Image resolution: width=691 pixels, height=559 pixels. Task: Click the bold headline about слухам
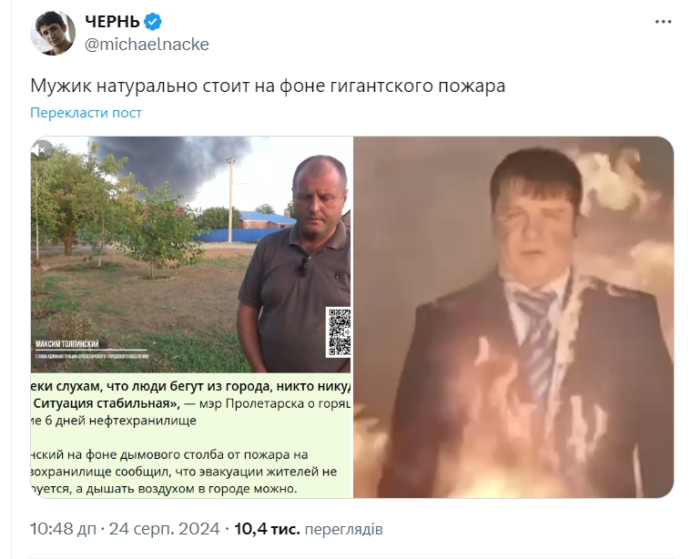(x=191, y=394)
